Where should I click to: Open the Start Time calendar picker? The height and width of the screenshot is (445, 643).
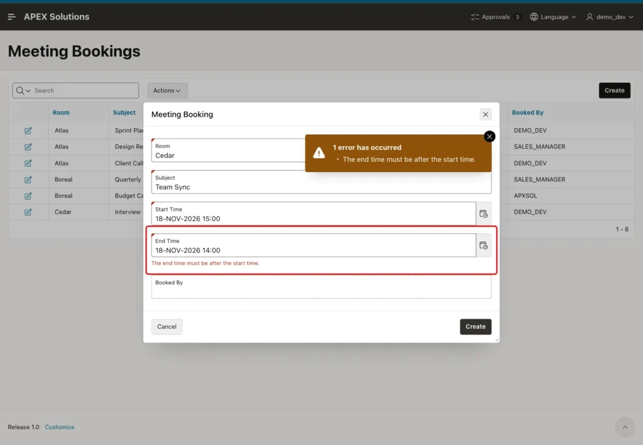point(484,213)
